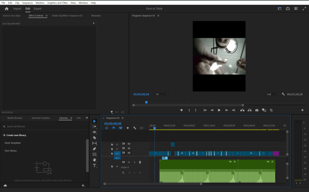Screen dimensions: 309x192
Task: Open Program: Sequence 01 panel menu
Action: pos(158,16)
